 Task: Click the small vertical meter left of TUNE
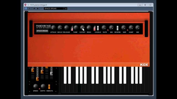(x=72, y=28)
